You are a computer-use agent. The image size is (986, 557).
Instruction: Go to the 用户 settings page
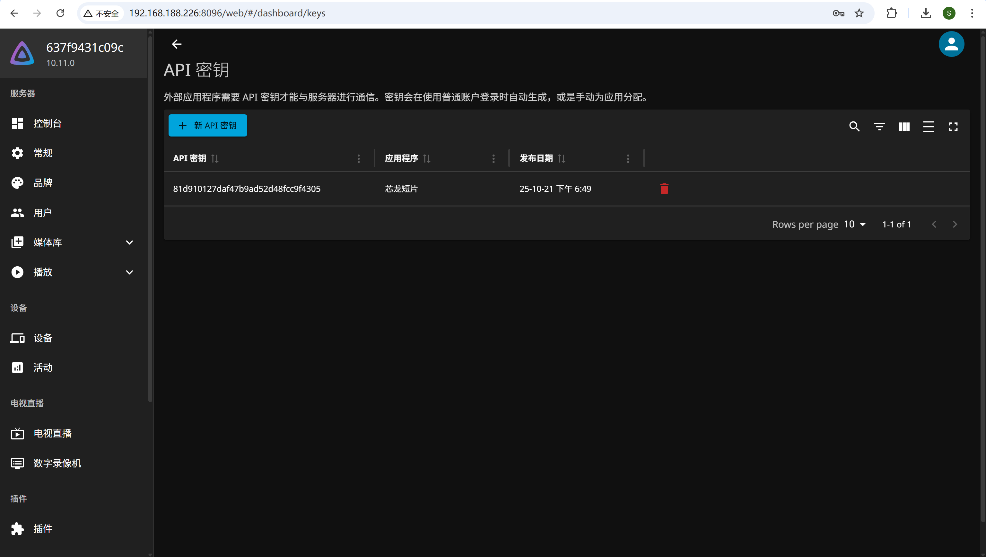pos(42,212)
